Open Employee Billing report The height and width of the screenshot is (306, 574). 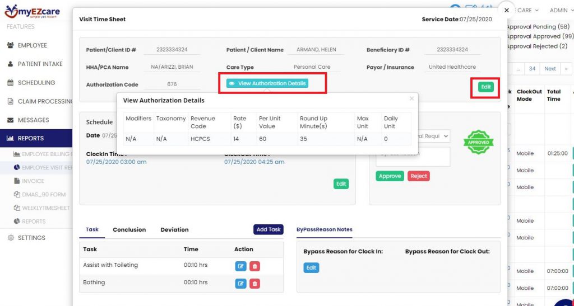(43, 154)
